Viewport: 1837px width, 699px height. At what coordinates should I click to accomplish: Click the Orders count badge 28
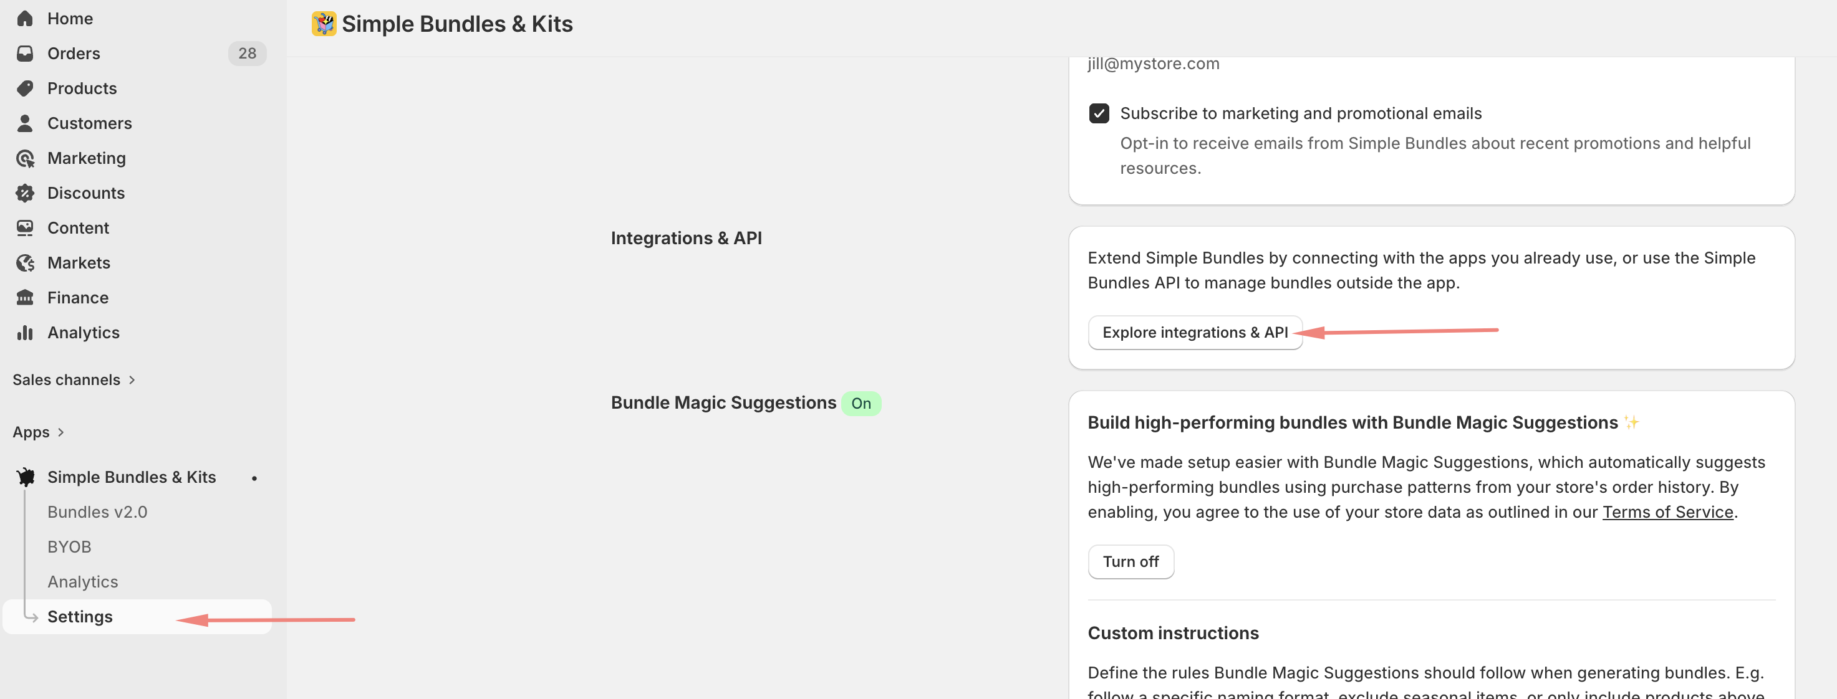[247, 54]
